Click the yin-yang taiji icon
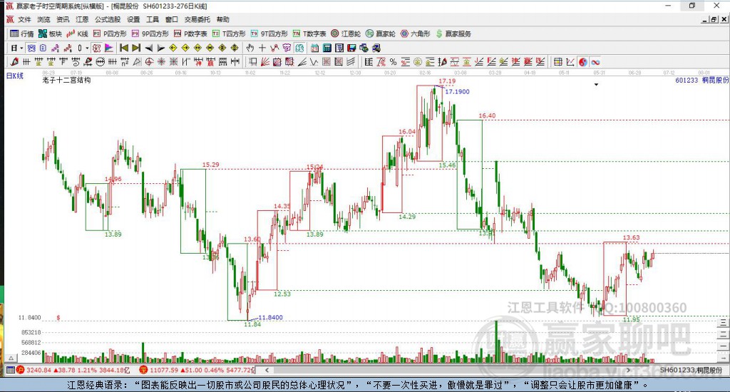The width and height of the screenshot is (730, 392). pos(583,62)
